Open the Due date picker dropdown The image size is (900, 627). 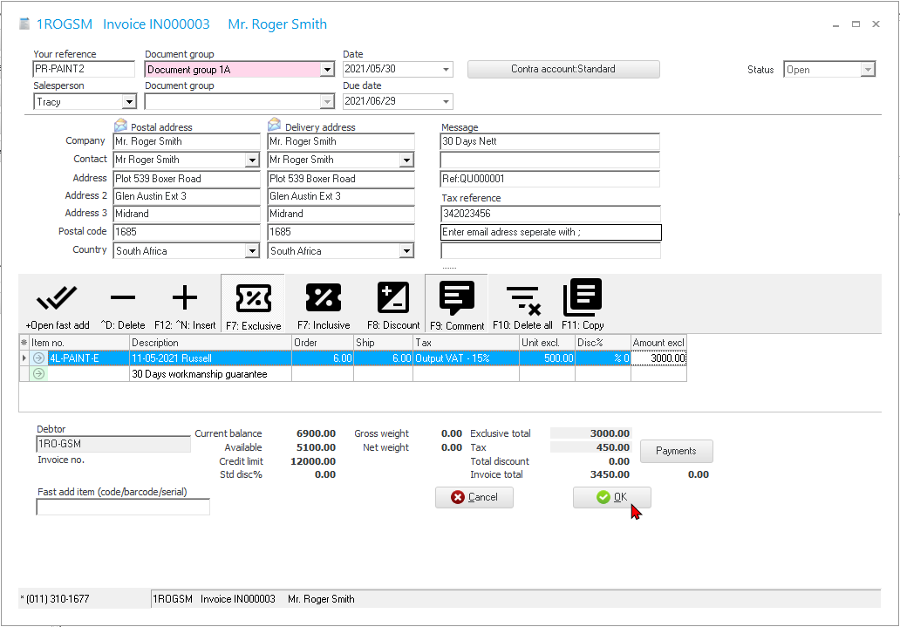(447, 102)
